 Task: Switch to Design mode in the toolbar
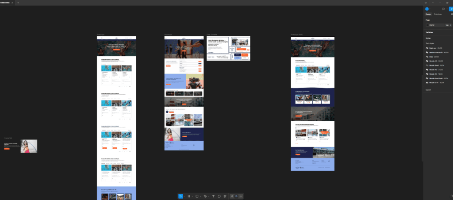(236, 196)
